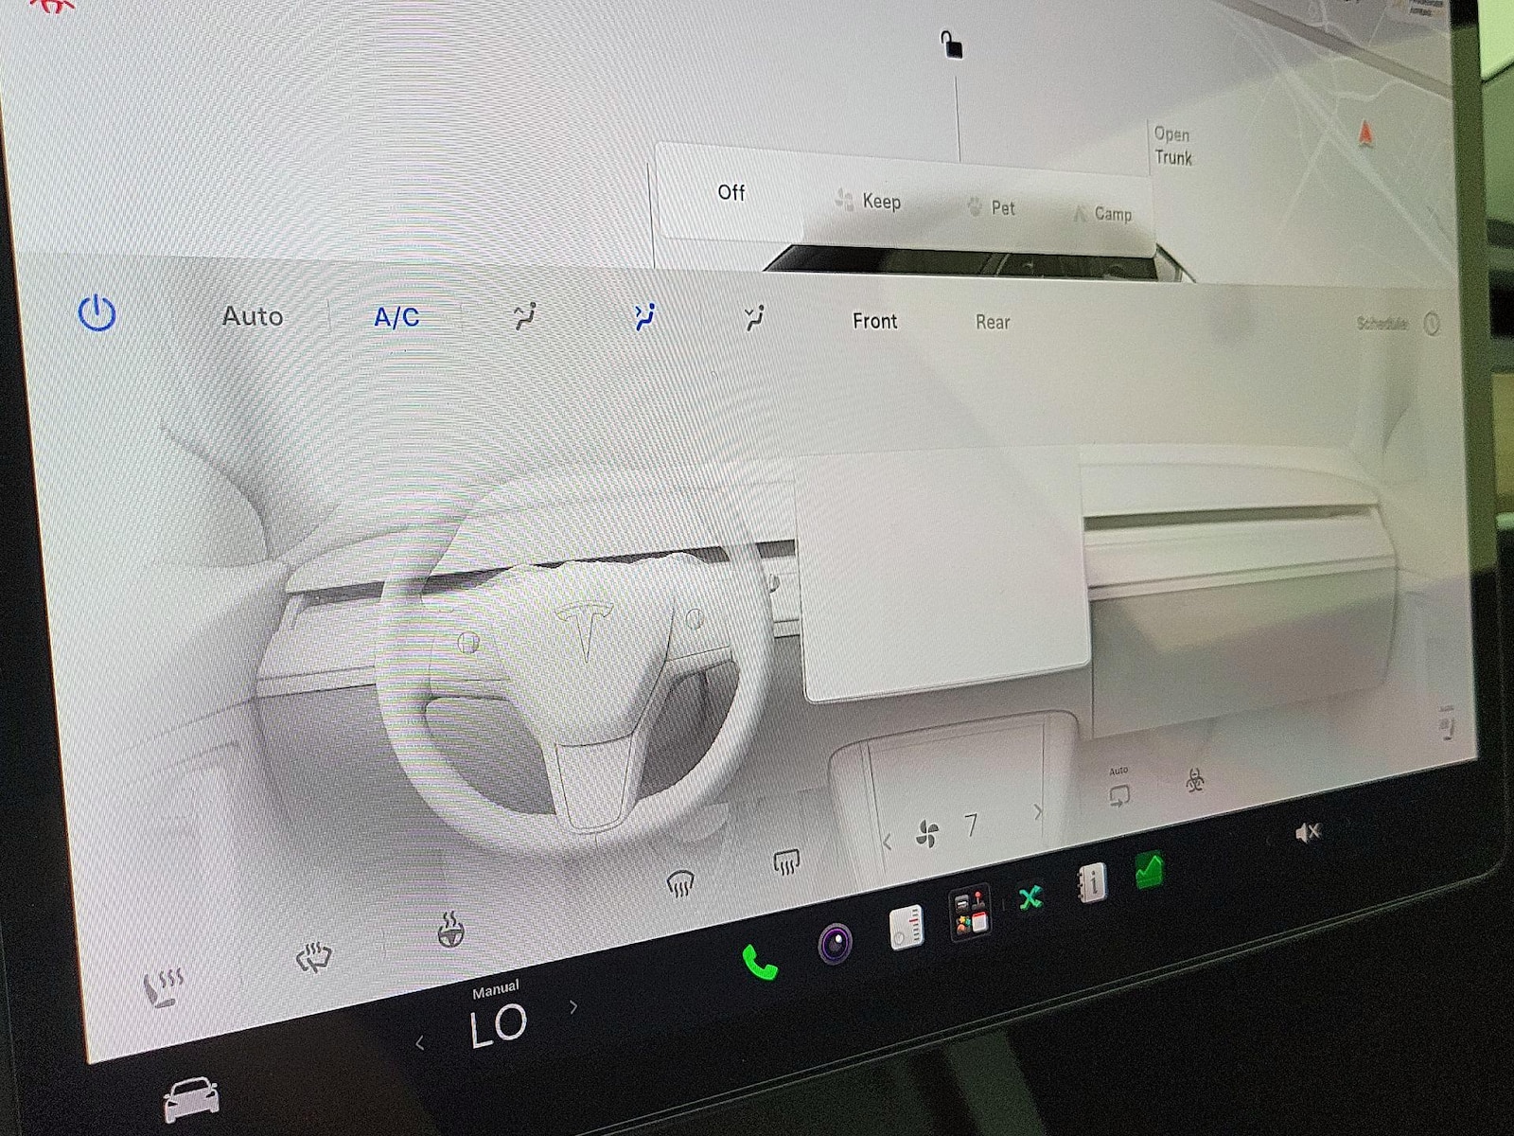Switch to the Front climate tab
Viewport: 1514px width, 1136px height.
(x=874, y=321)
